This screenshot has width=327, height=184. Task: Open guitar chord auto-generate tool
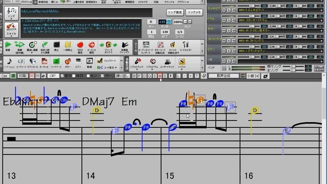160,45
